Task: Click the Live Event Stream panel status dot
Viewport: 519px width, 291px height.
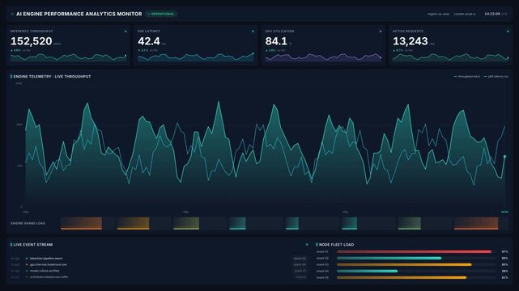Action: (307, 245)
